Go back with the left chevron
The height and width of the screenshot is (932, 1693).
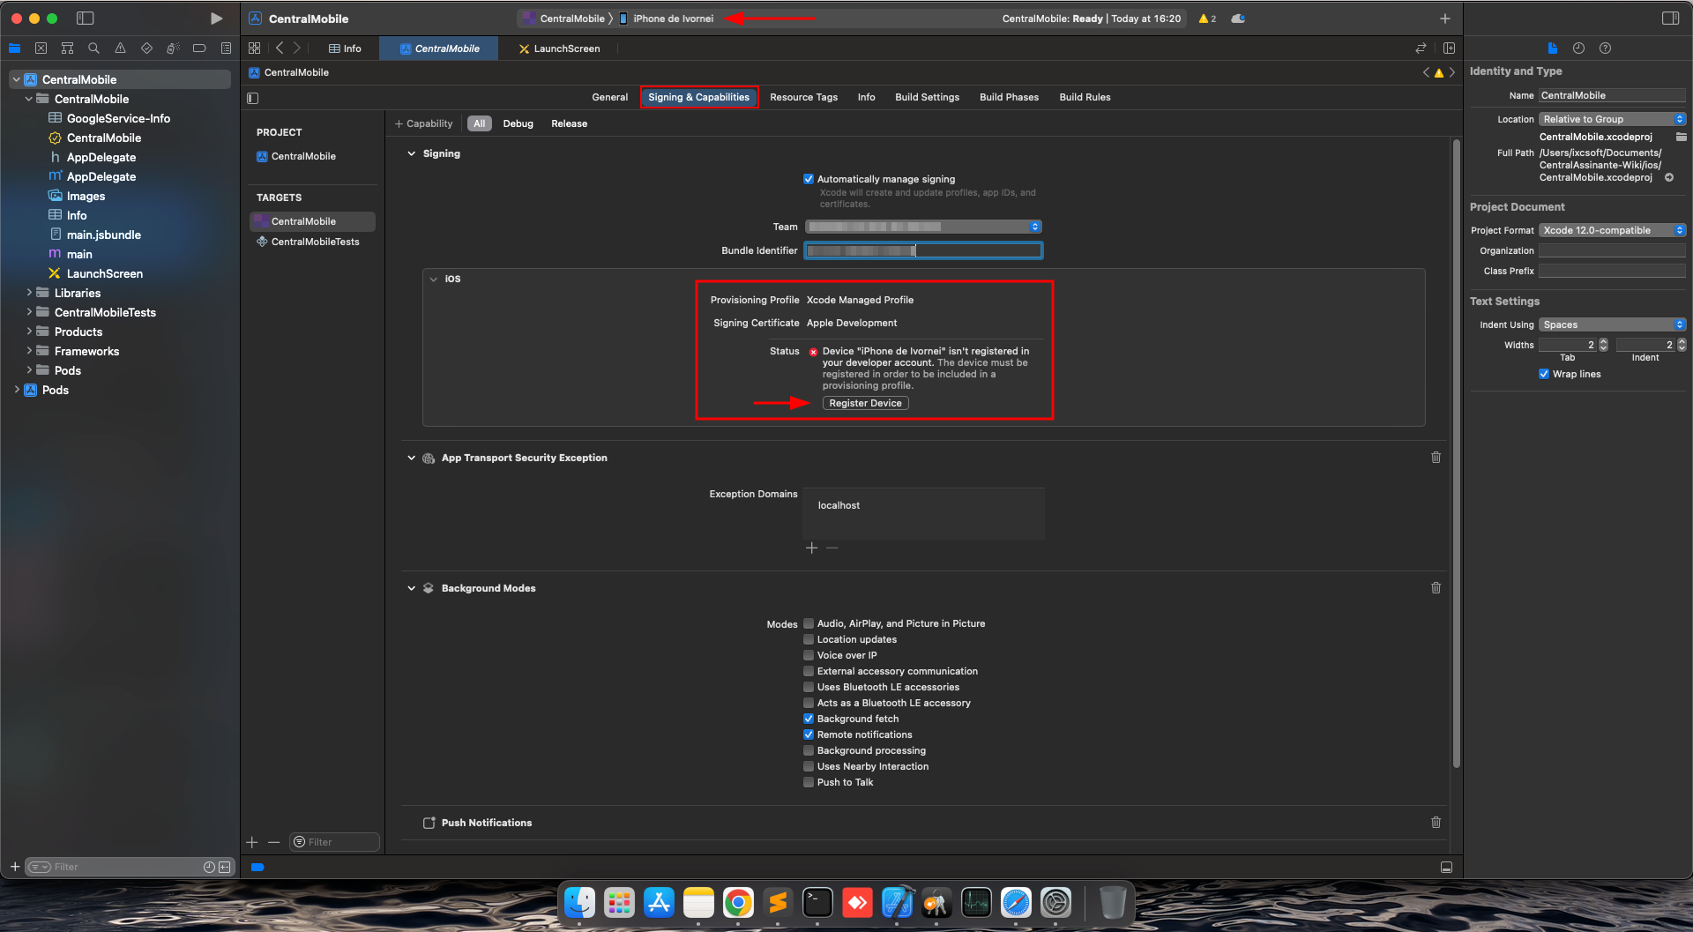pyautogui.click(x=280, y=48)
